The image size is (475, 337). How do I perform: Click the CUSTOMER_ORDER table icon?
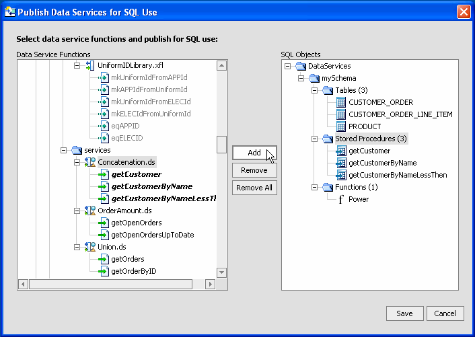tap(341, 102)
